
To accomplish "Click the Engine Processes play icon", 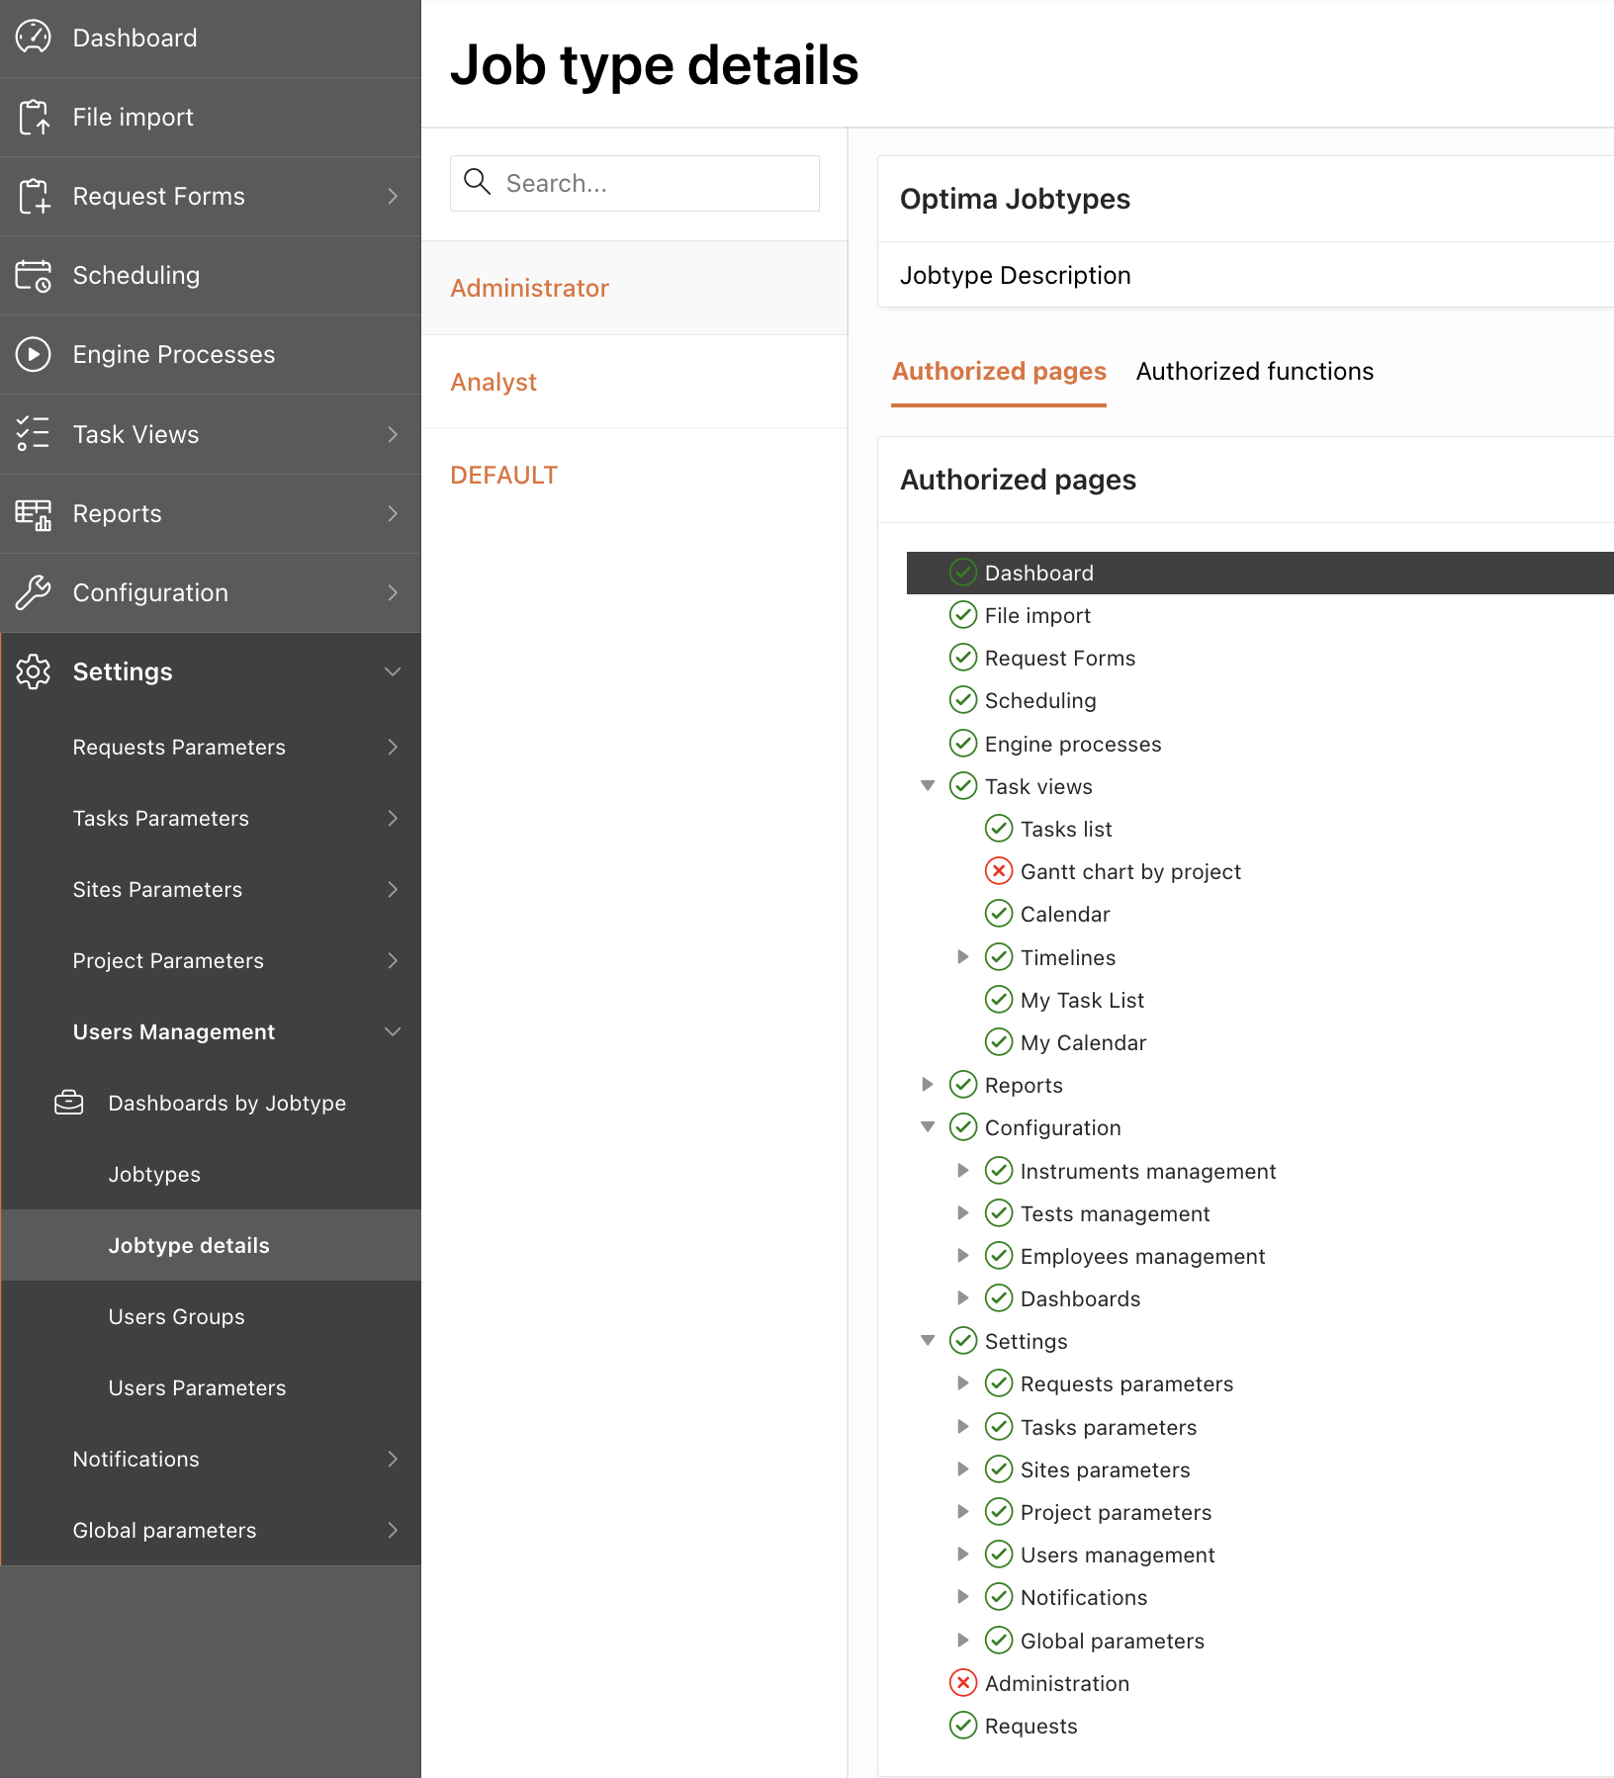I will tap(34, 355).
